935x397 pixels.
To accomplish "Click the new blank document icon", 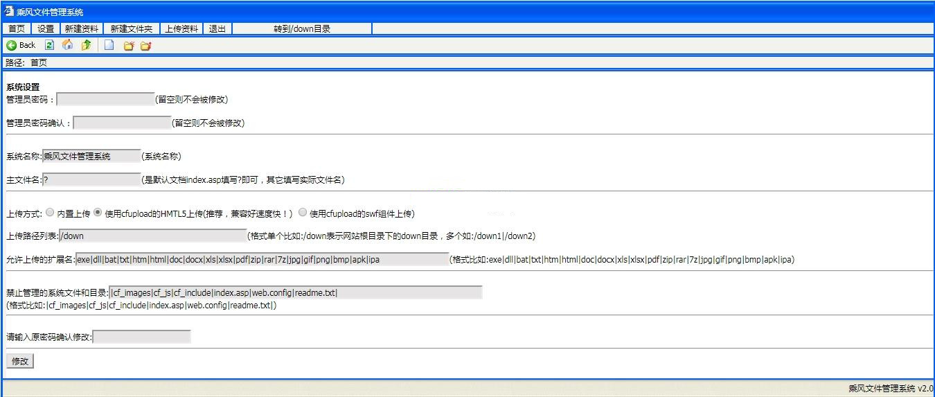I will [x=109, y=45].
